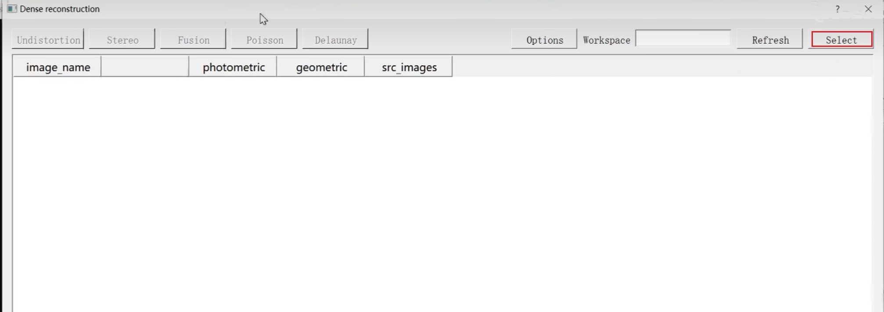Start the Stereo step

(x=122, y=39)
